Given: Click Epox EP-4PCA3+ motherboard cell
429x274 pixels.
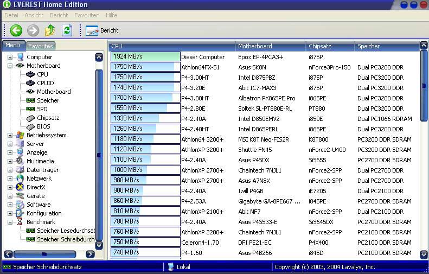Looking at the screenshot, I should click(x=260, y=57).
